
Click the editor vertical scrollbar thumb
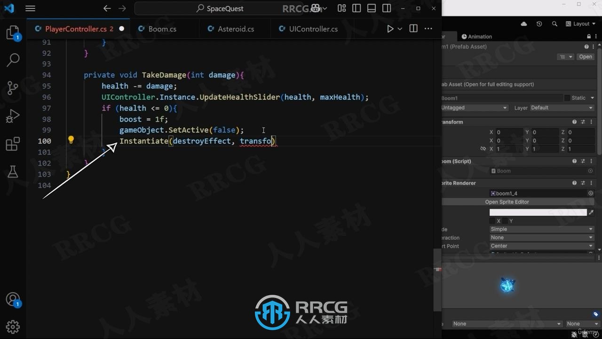click(x=437, y=280)
